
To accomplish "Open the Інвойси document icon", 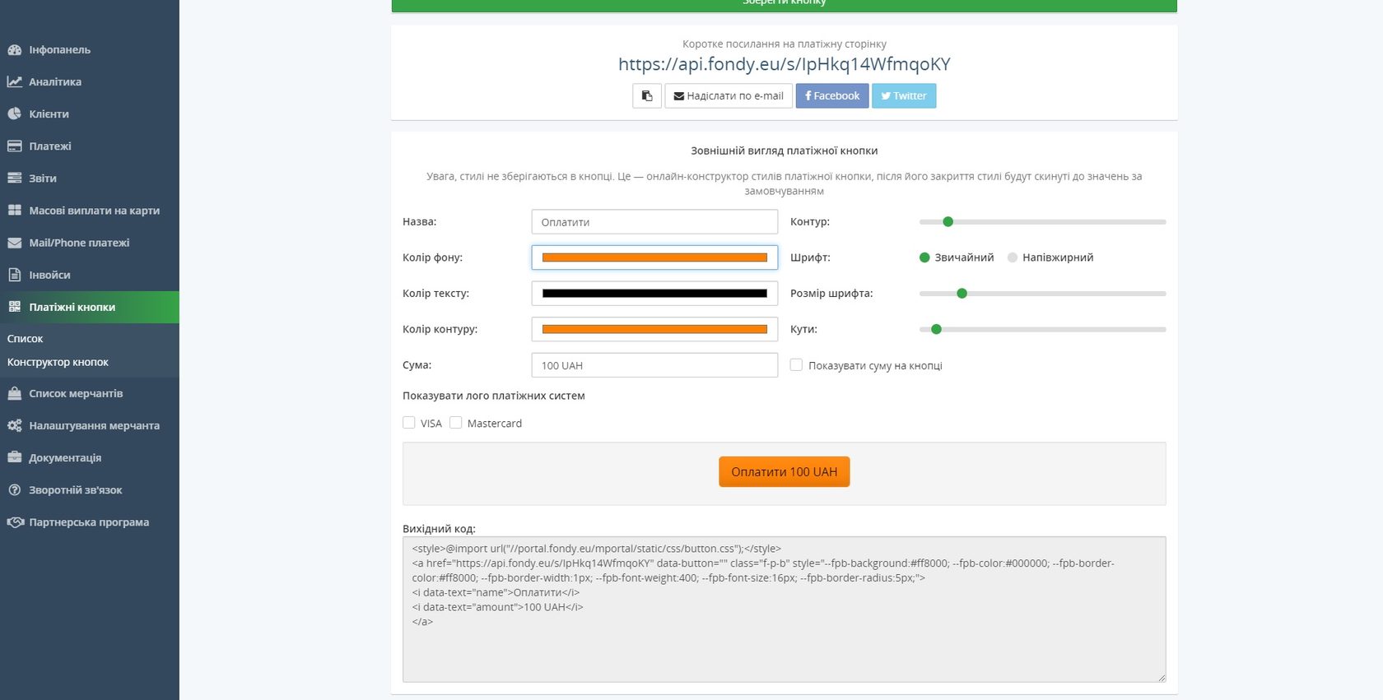I will coord(14,275).
